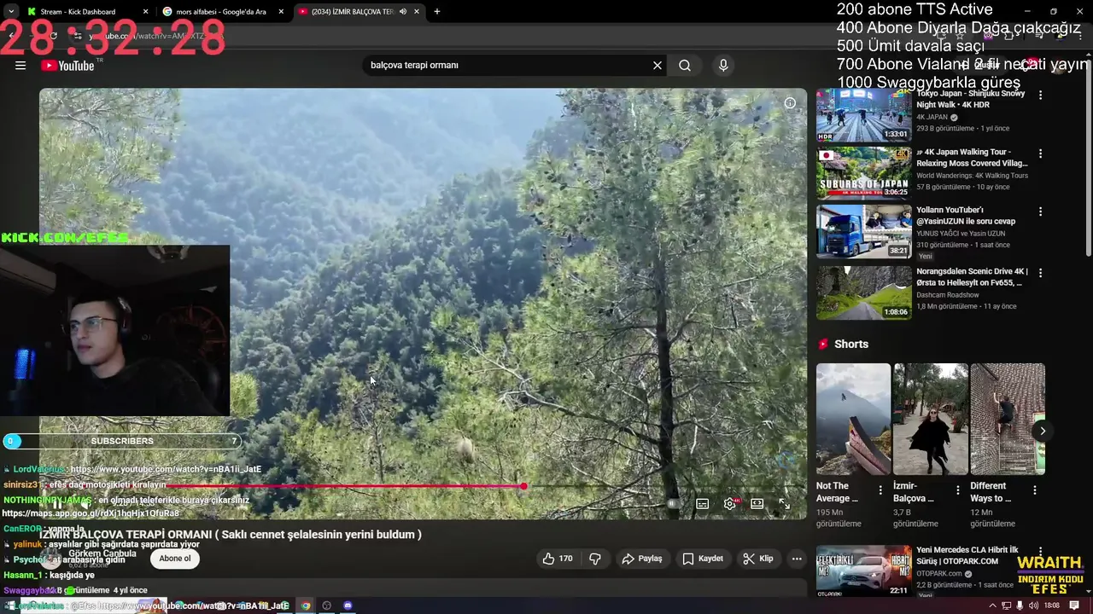
Task: Open options for İzmir-Balçova short
Action: (x=957, y=490)
